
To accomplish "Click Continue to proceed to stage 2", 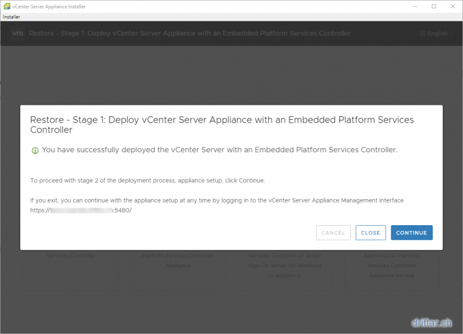I will point(411,233).
